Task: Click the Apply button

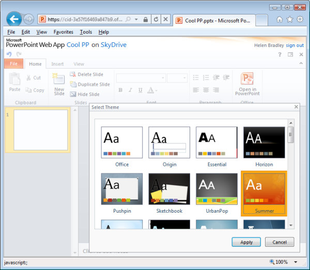Action: [246, 242]
